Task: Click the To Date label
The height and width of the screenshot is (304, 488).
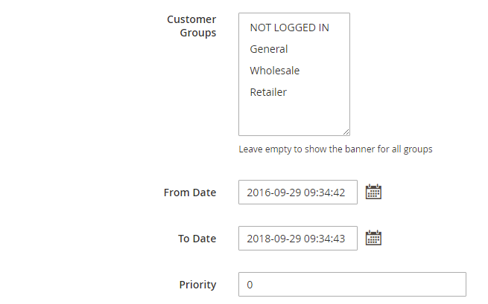Action: [197, 239]
